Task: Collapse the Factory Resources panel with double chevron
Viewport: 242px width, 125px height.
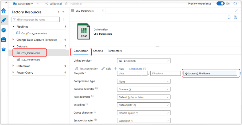Action: coord(63,12)
